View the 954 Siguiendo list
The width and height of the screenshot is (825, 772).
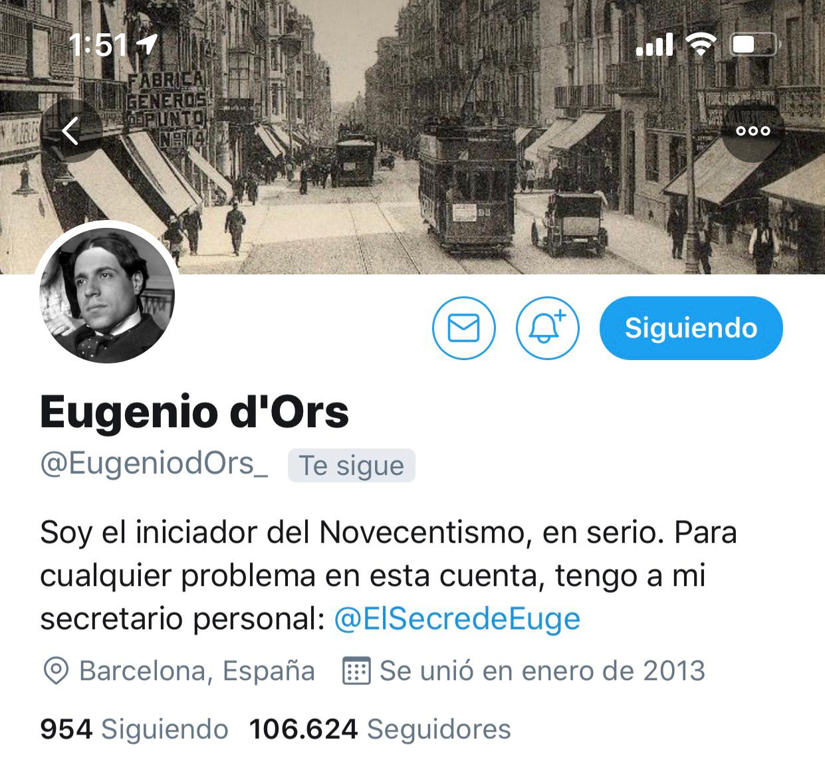click(134, 729)
